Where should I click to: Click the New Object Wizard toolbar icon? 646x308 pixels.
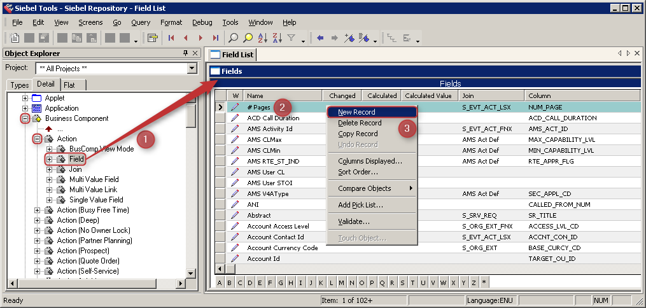point(15,38)
